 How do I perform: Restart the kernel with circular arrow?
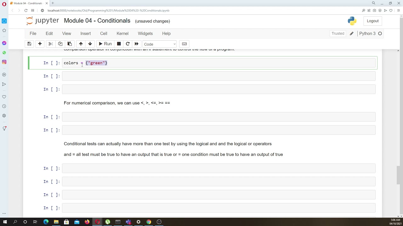(128, 44)
